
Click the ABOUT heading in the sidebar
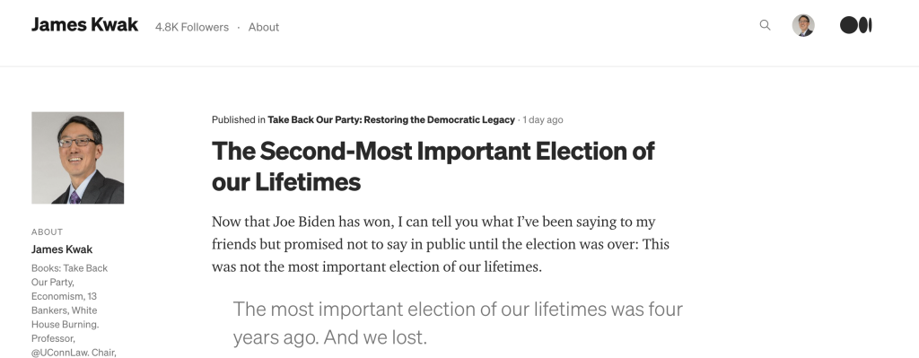(47, 232)
